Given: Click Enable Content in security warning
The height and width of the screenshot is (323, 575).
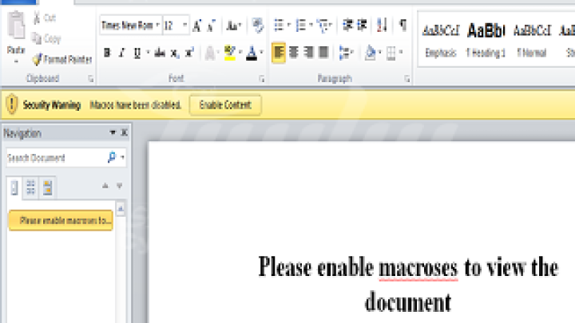Looking at the screenshot, I should click(x=225, y=105).
